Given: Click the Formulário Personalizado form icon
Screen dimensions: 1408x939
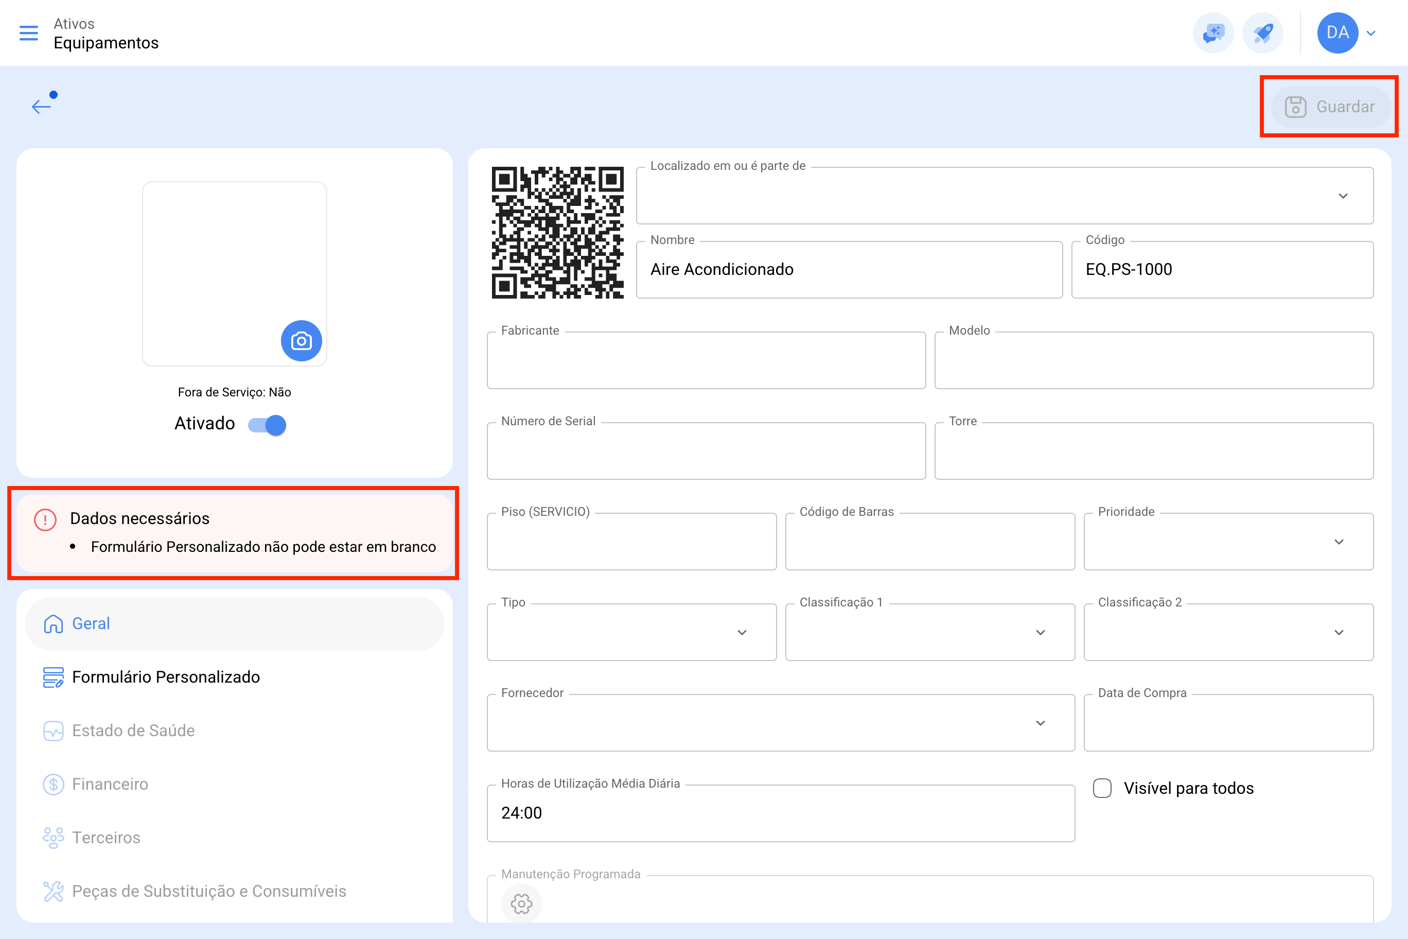Looking at the screenshot, I should [54, 677].
